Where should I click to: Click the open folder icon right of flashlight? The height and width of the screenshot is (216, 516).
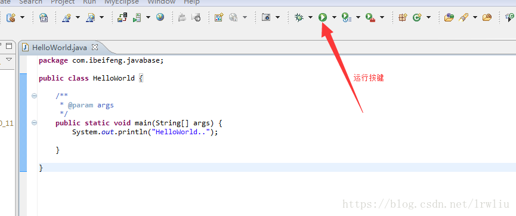(487, 17)
